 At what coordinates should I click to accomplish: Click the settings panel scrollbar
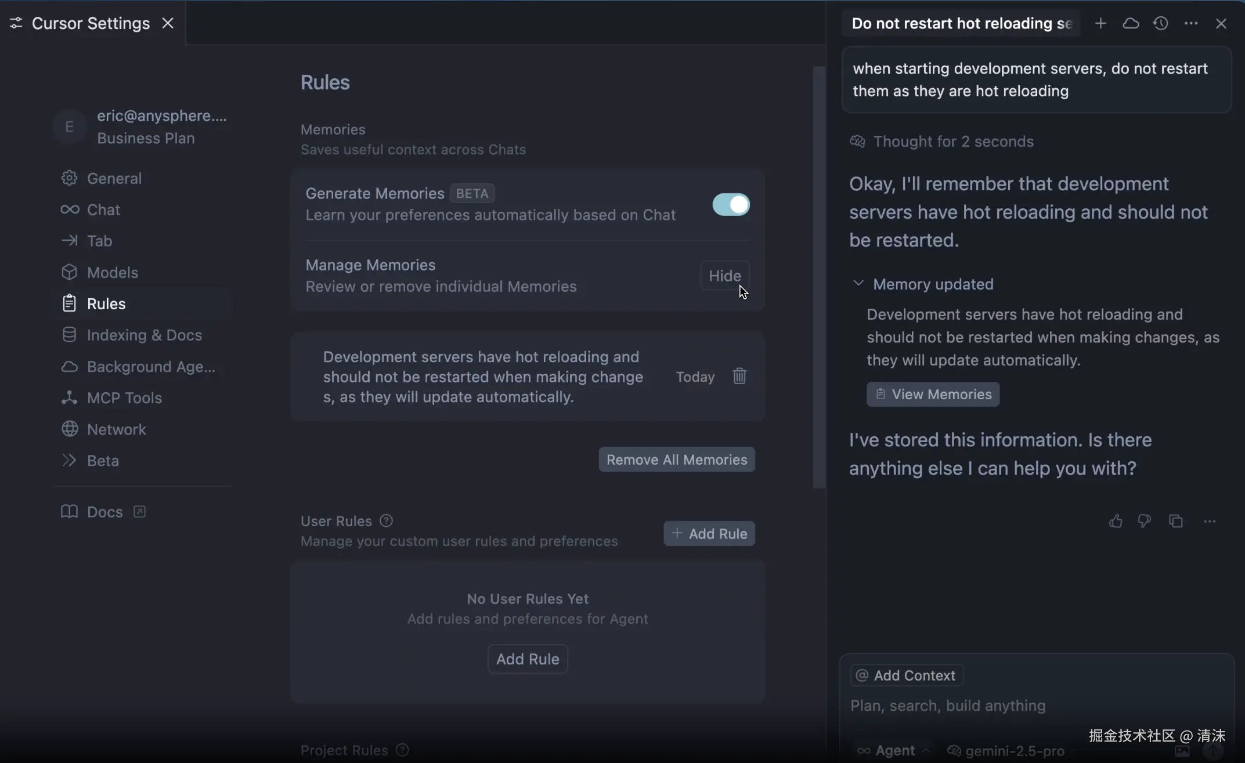(x=818, y=277)
